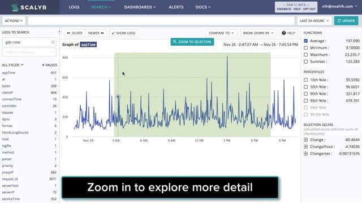Click the Feedback link in New UI Beta
This screenshot has width=362, height=203.
pyautogui.click(x=284, y=9)
